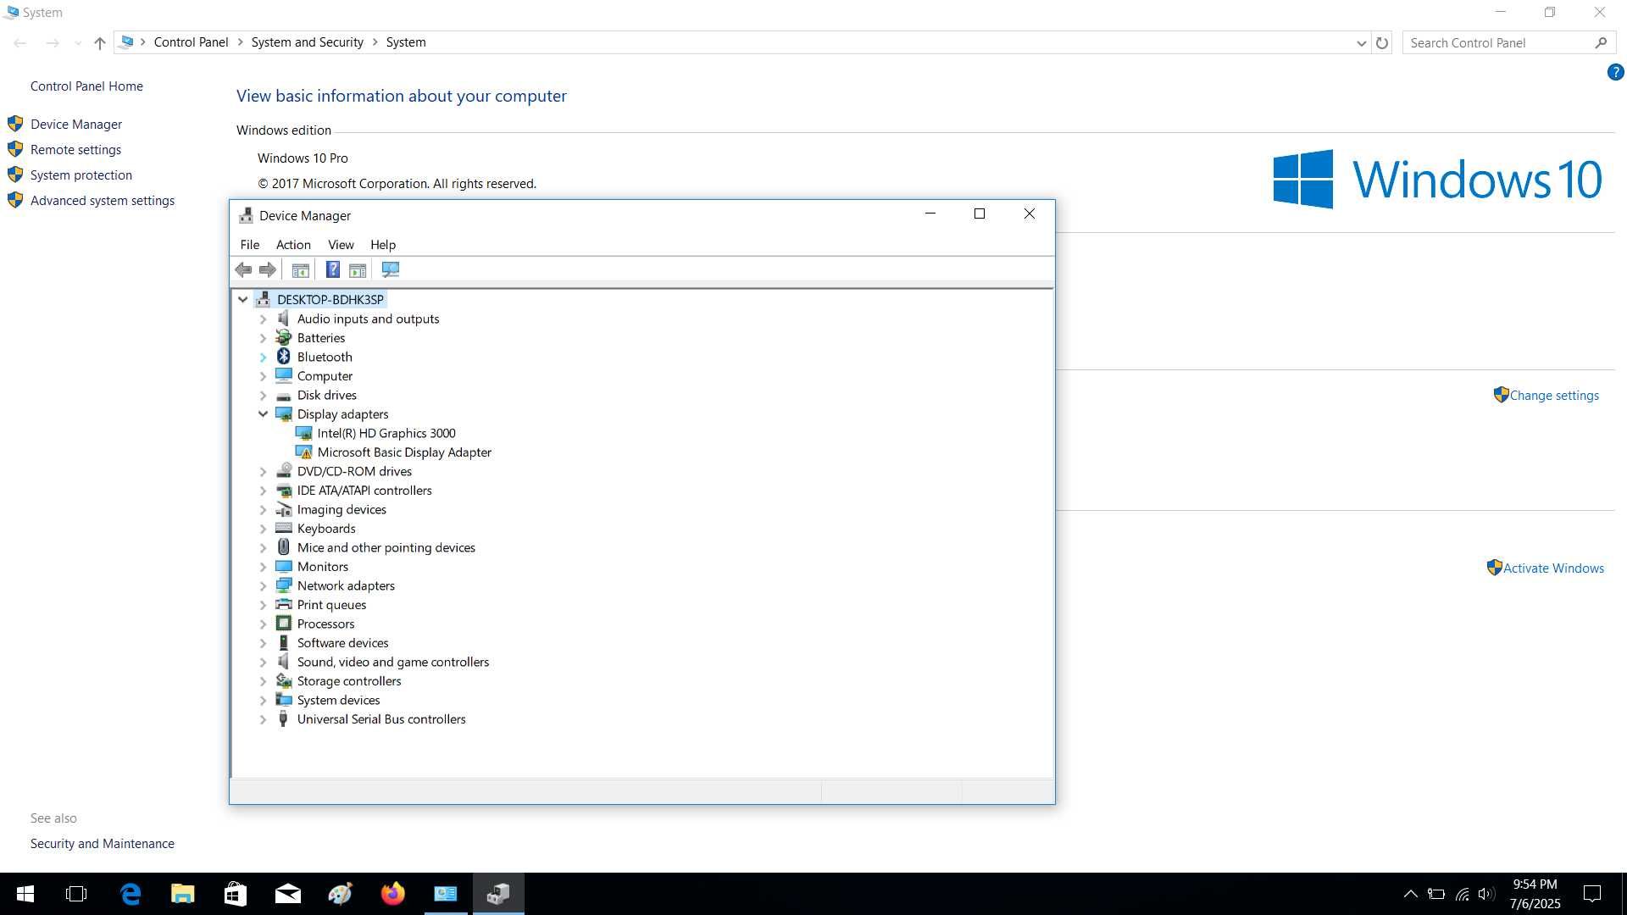The width and height of the screenshot is (1627, 915).
Task: Select the IDE ATA/ATAPI controllers item
Action: tap(364, 491)
